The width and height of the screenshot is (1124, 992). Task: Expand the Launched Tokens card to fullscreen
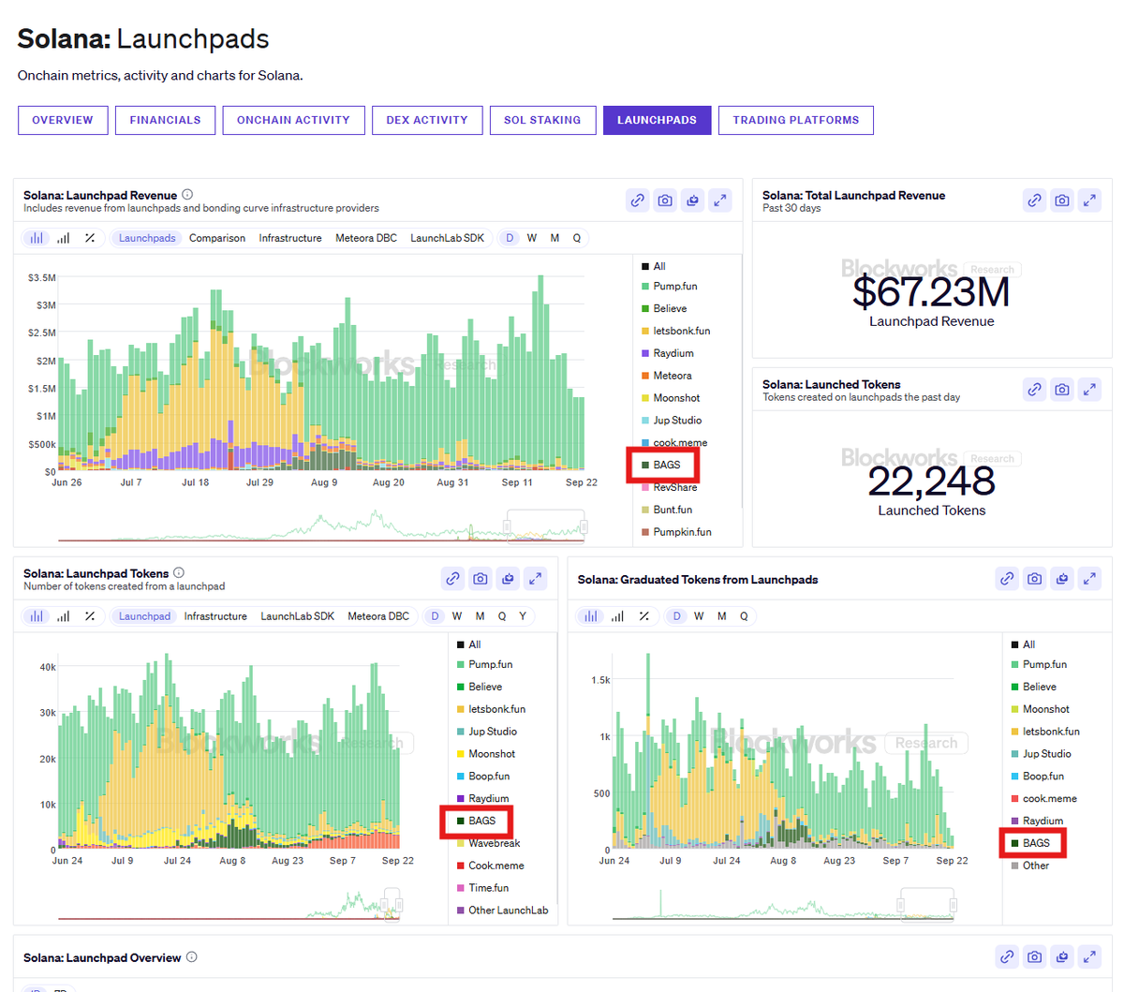coord(1089,389)
